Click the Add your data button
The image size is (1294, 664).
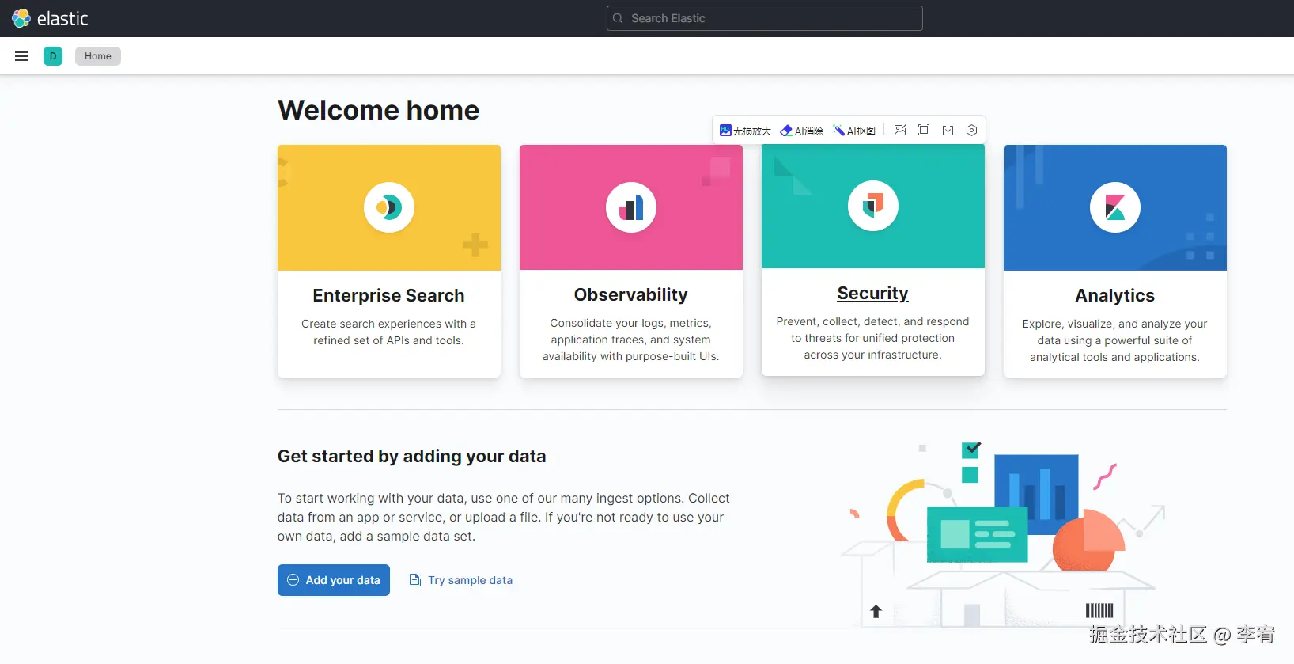[x=334, y=580]
